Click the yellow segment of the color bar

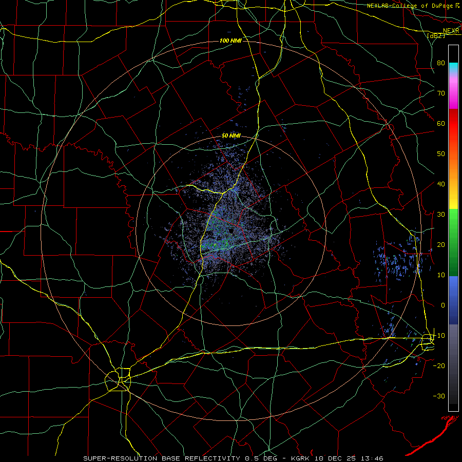pyautogui.click(x=453, y=202)
